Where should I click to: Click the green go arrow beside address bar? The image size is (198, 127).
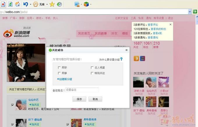click(x=195, y=11)
